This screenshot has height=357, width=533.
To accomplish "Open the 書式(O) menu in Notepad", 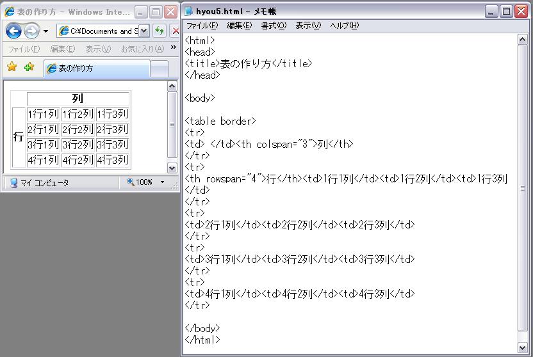I will click(x=274, y=26).
